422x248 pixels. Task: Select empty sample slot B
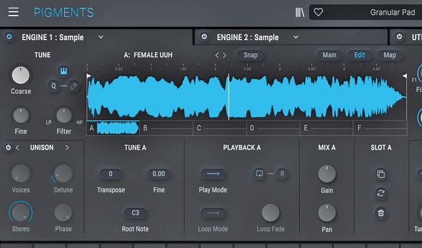pyautogui.click(x=166, y=128)
